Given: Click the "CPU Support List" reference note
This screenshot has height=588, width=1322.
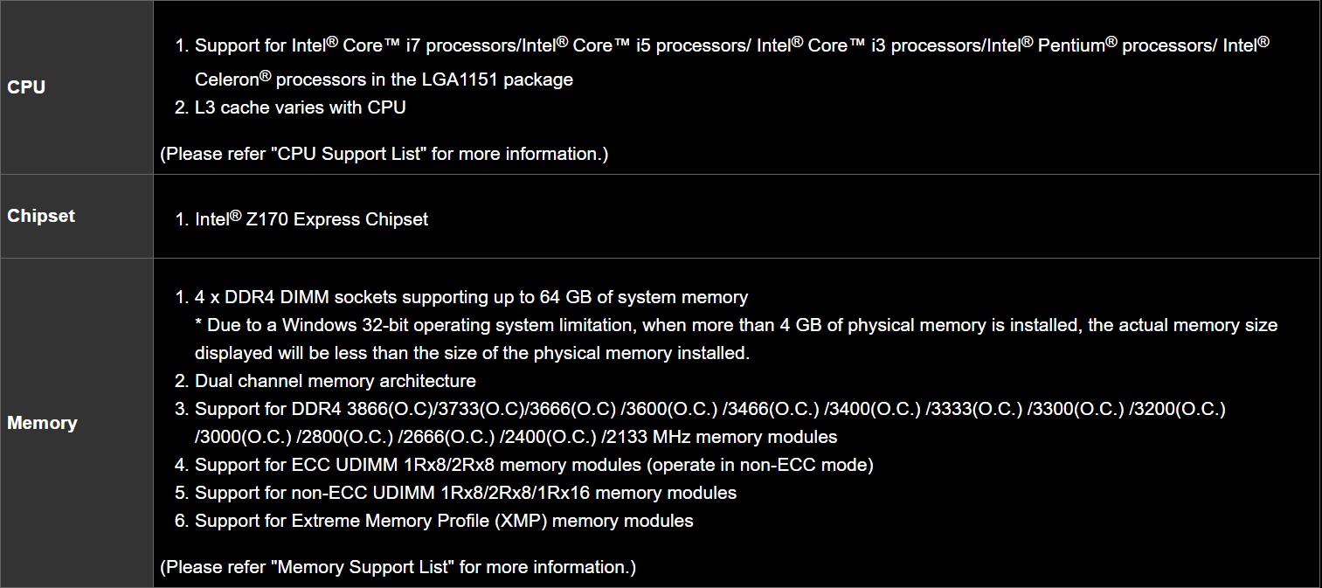Looking at the screenshot, I should coord(384,154).
